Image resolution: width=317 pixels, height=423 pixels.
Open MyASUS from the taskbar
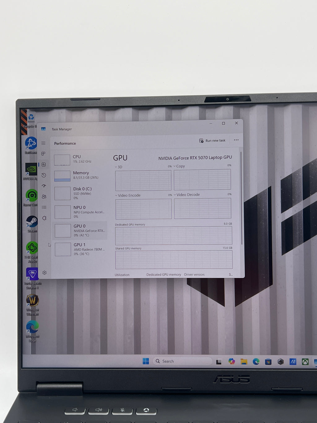(293, 362)
